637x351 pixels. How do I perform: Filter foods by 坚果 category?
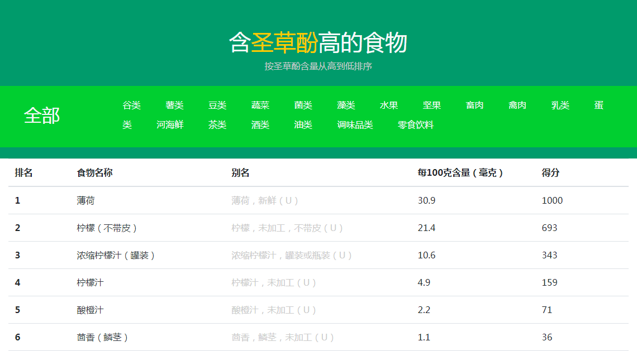[x=431, y=105]
